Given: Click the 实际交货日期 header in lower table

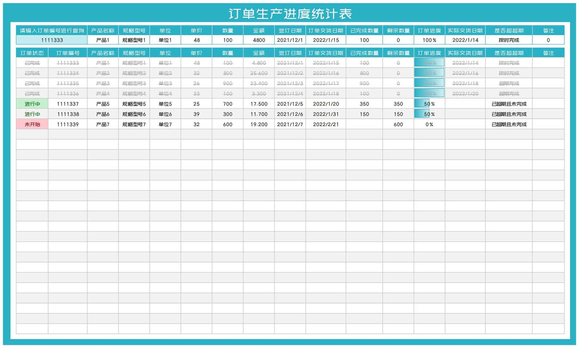Looking at the screenshot, I should tap(465, 53).
